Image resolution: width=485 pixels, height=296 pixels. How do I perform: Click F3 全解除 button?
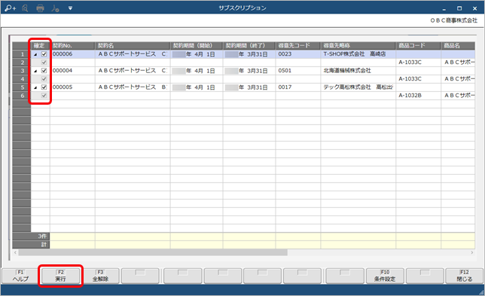pos(100,276)
